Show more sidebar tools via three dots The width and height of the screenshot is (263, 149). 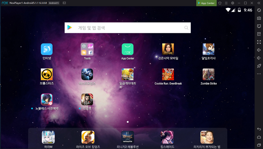click(x=259, y=74)
